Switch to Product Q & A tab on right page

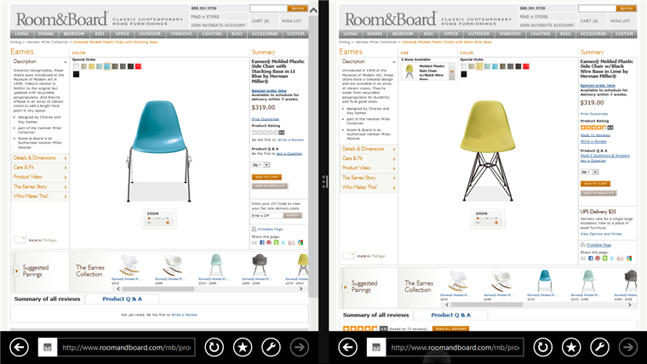[x=450, y=315]
